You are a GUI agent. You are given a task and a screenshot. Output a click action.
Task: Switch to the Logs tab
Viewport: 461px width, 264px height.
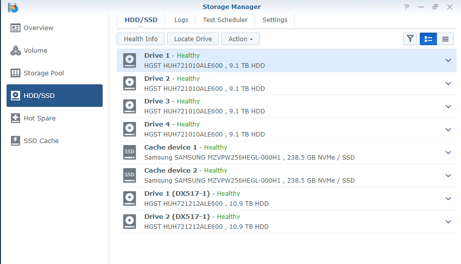(x=181, y=20)
